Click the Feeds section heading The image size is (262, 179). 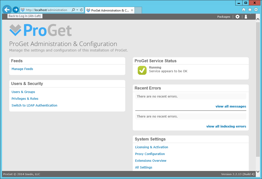pos(17,61)
